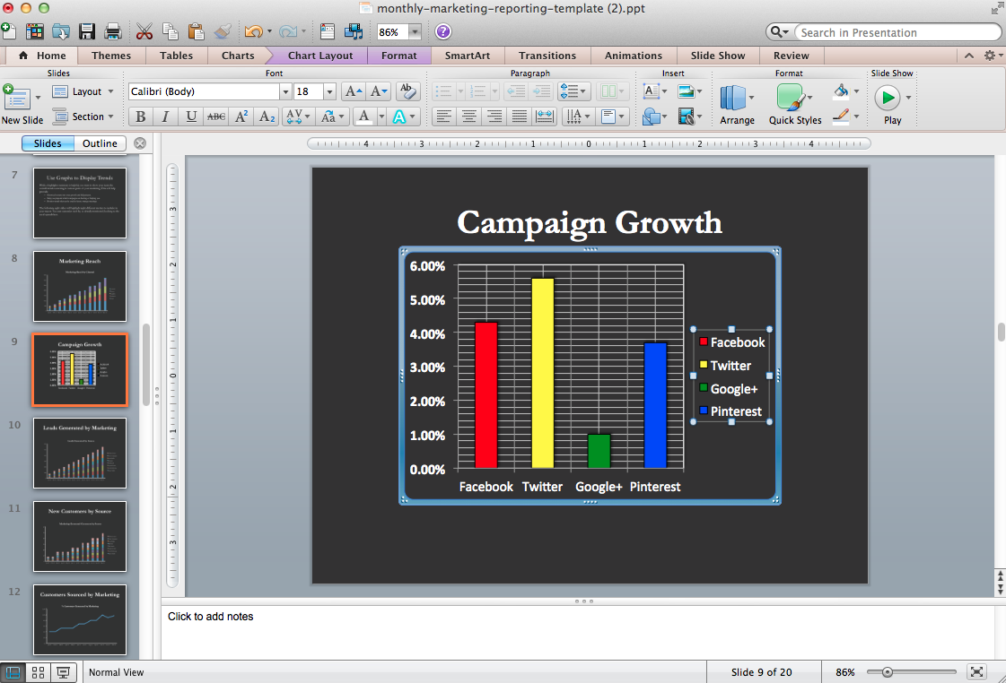Open the zoom percentage dropdown
The height and width of the screenshot is (683, 1006).
416,31
